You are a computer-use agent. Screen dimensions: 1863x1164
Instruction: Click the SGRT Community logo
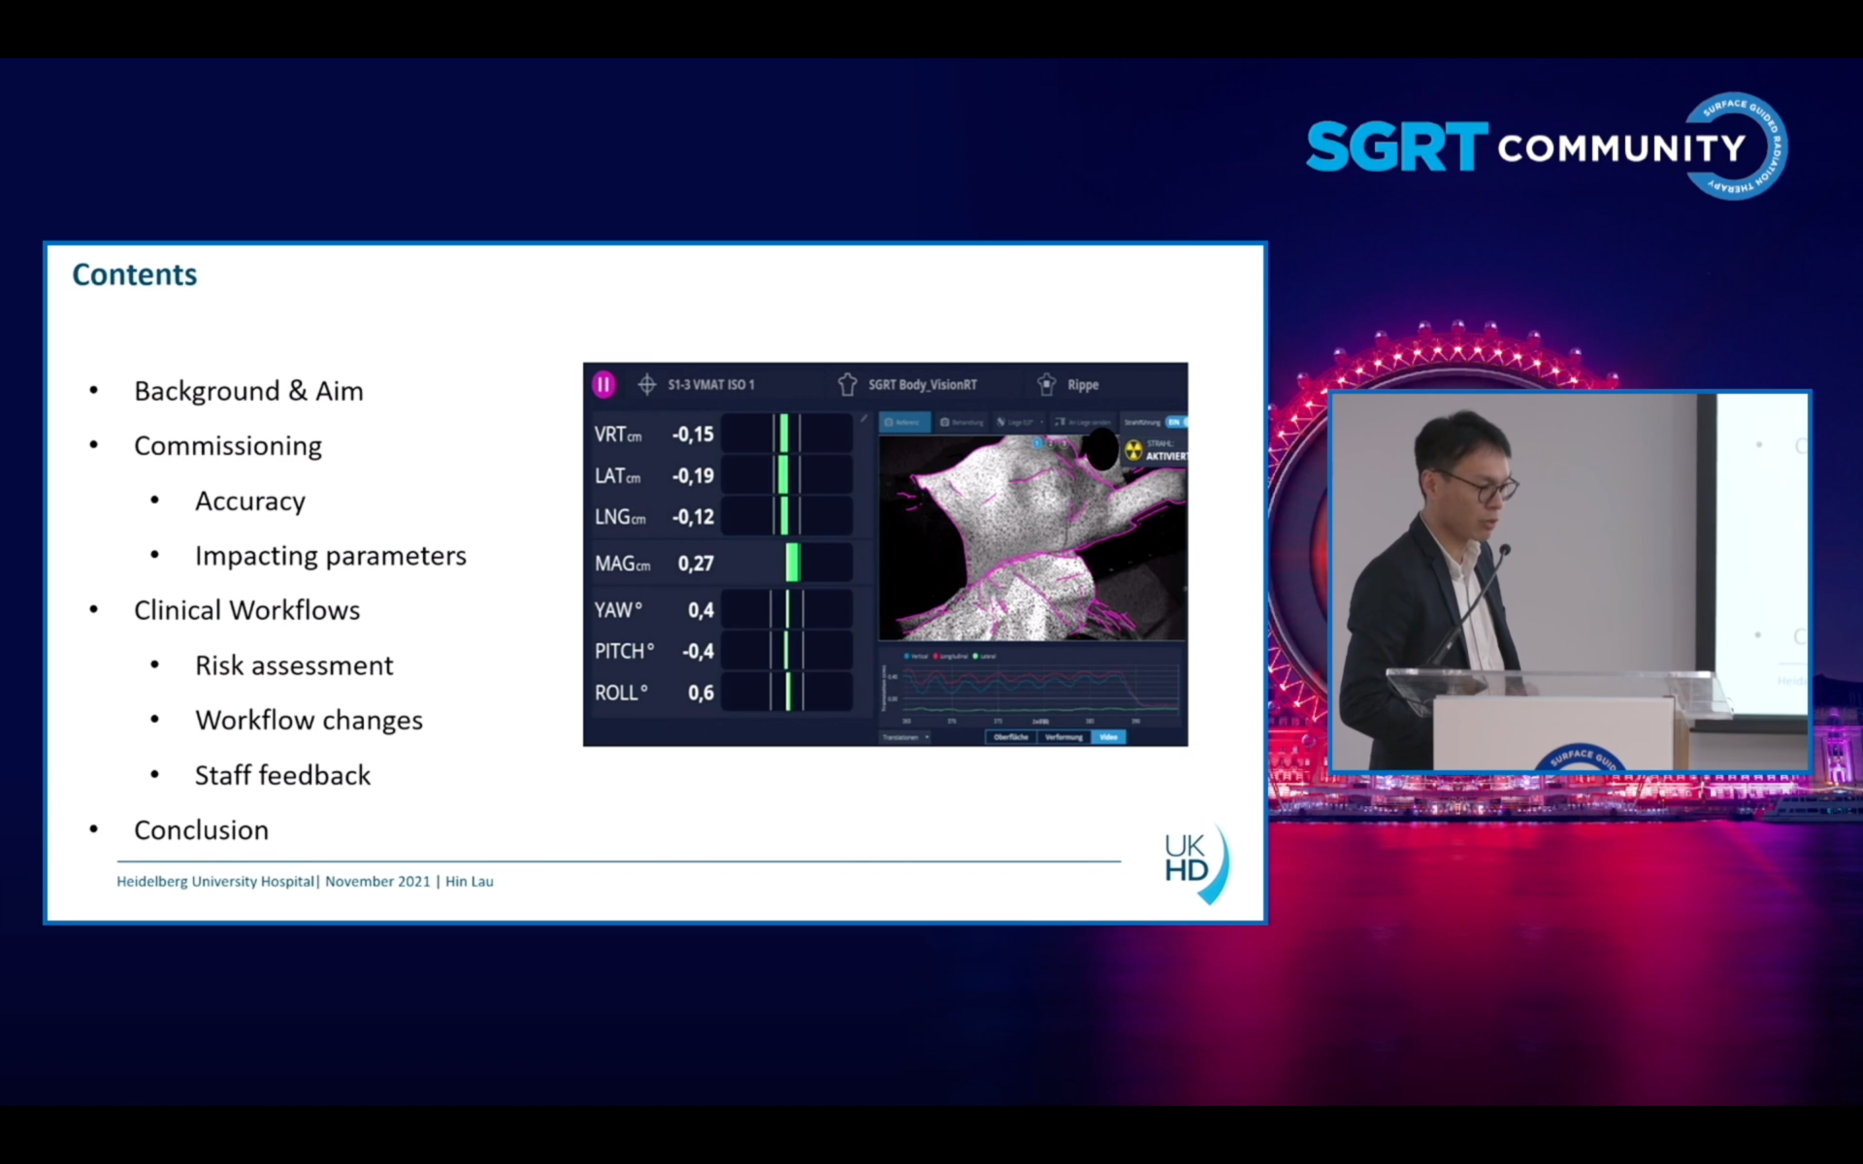click(x=1546, y=147)
